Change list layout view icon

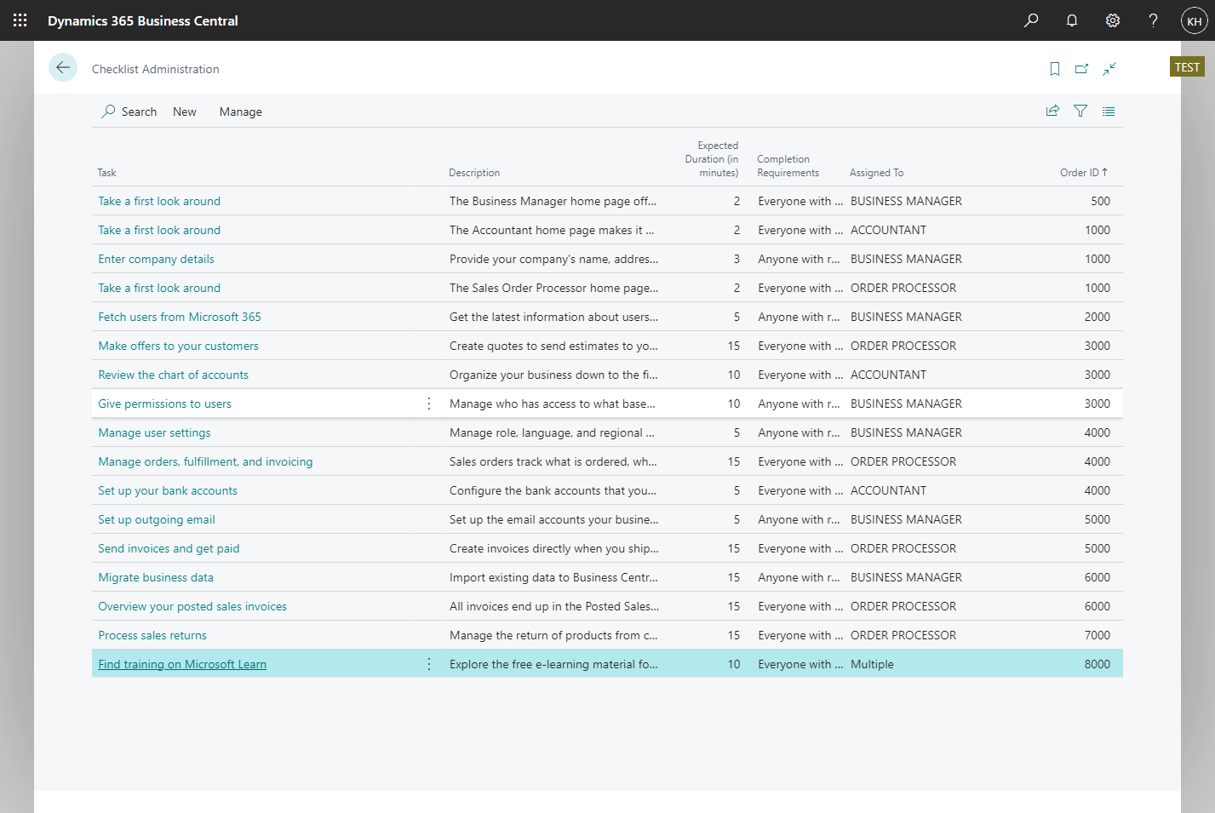coord(1109,111)
